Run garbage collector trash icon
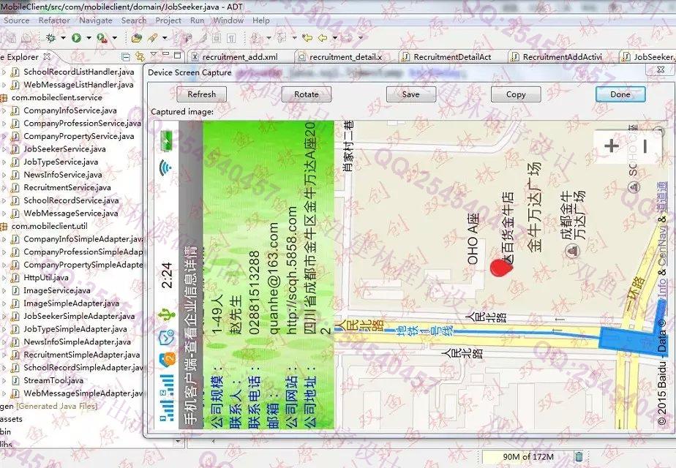The height and width of the screenshot is (468, 676). (x=579, y=456)
